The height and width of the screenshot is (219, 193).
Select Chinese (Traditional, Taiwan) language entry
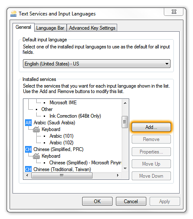(x=62, y=169)
